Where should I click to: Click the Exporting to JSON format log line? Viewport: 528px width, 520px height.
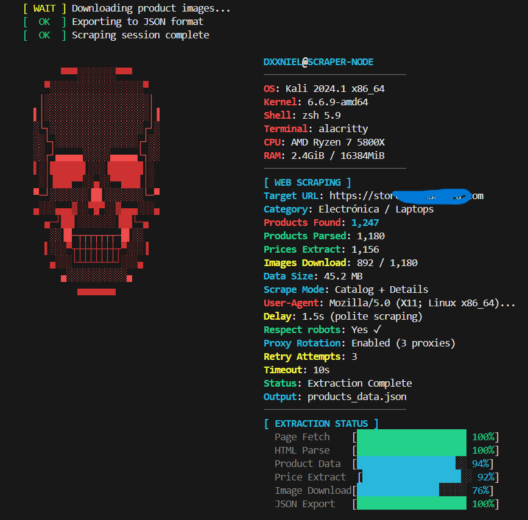pos(138,22)
